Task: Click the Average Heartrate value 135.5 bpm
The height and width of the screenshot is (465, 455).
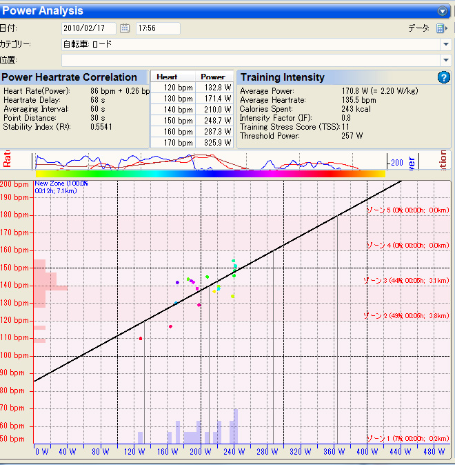Action: coord(359,100)
